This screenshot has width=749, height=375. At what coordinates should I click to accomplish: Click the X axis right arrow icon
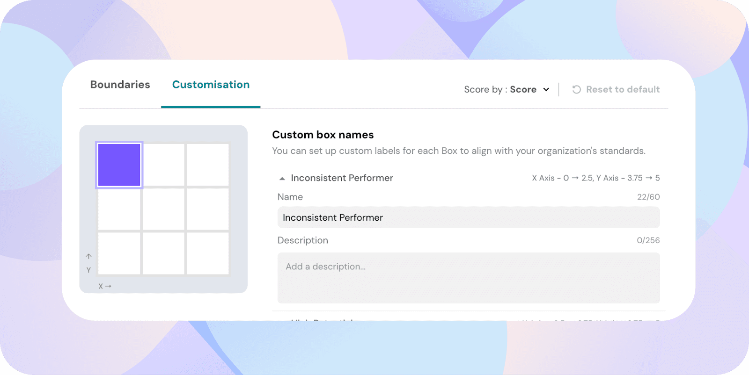pyautogui.click(x=108, y=286)
